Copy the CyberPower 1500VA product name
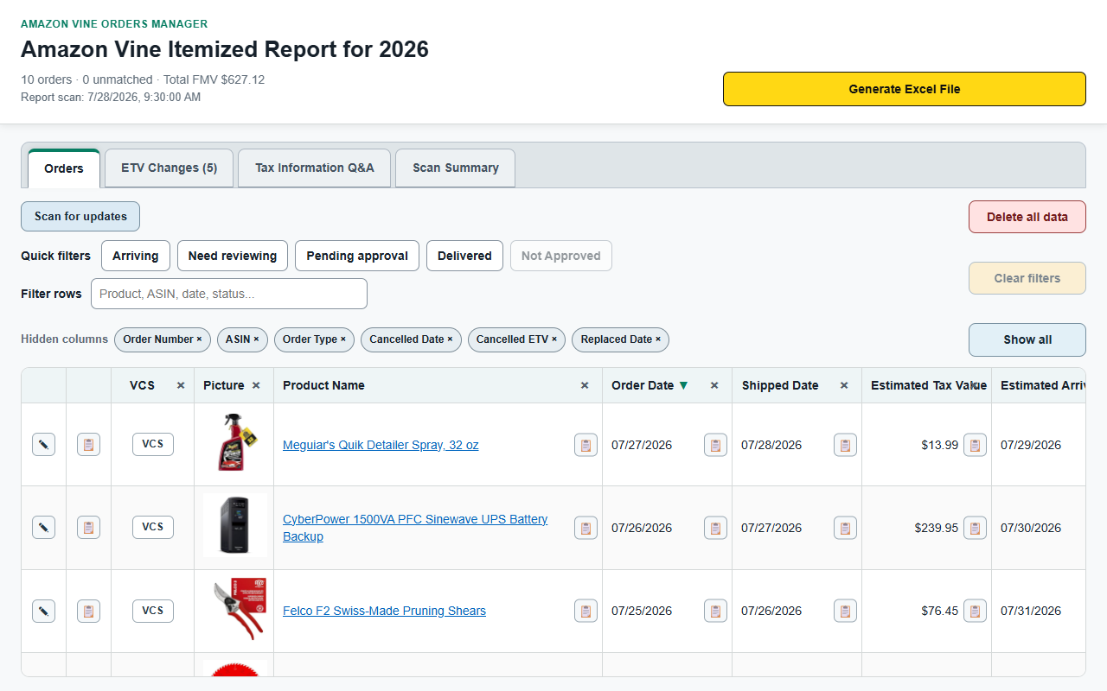 585,528
